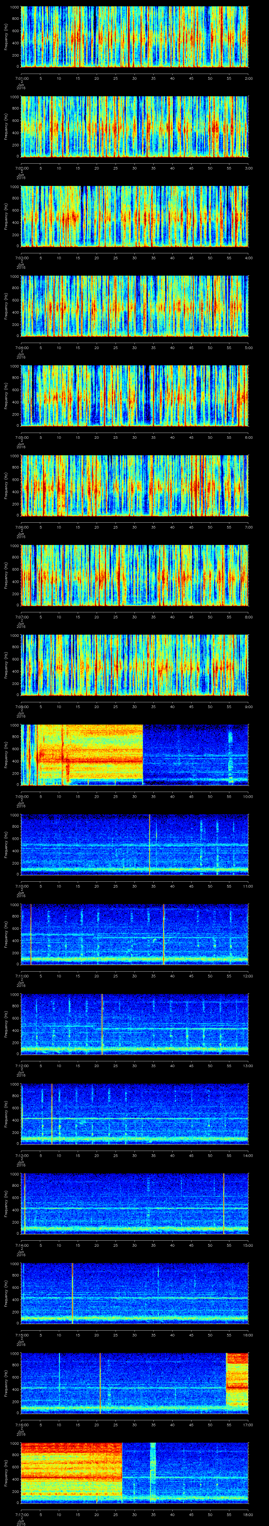The image size is (269, 1526).
Task: Select the spectrogram panel starting at 7:01:00
Action: (135, 37)
